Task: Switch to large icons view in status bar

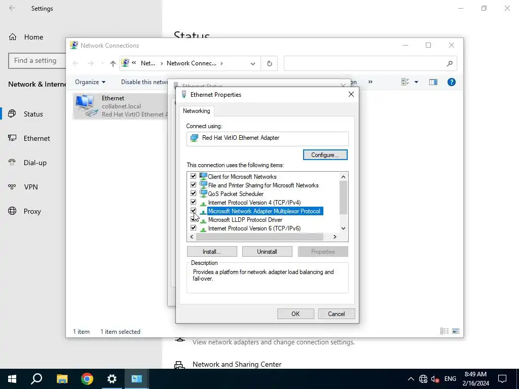Action: point(456,331)
